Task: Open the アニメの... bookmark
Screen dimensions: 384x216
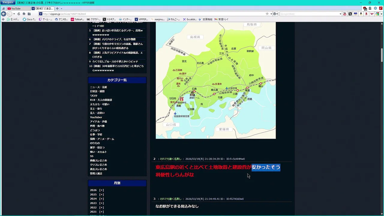Action: pyautogui.click(x=61, y=19)
